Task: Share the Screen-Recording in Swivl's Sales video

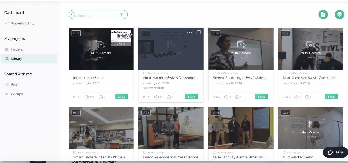Action: [x=261, y=97]
